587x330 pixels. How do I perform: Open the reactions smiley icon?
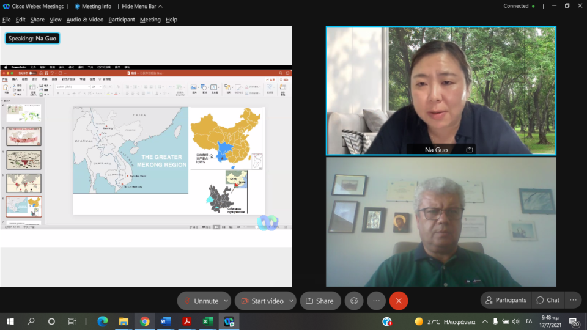(x=354, y=301)
